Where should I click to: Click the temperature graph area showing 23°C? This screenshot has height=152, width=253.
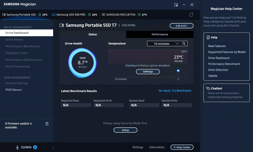coord(148,57)
